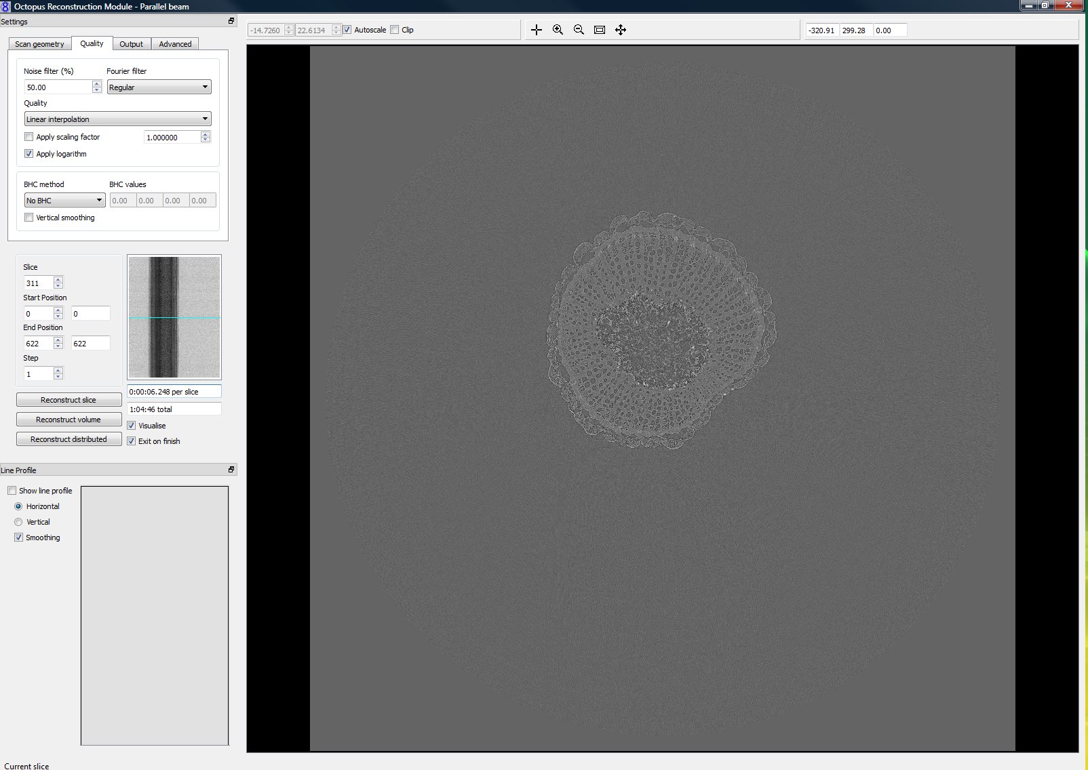Open the Advanced tab

point(175,44)
